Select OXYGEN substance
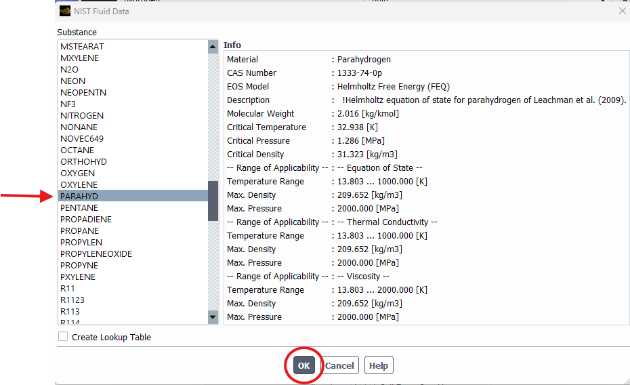Image resolution: width=630 pixels, height=385 pixels. 133,174
